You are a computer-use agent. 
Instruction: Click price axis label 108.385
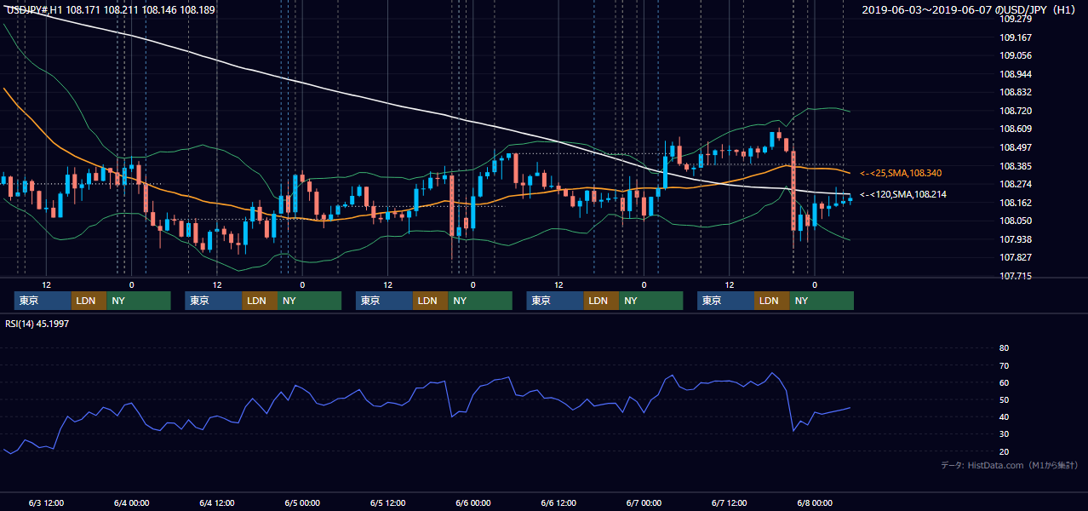point(1016,166)
